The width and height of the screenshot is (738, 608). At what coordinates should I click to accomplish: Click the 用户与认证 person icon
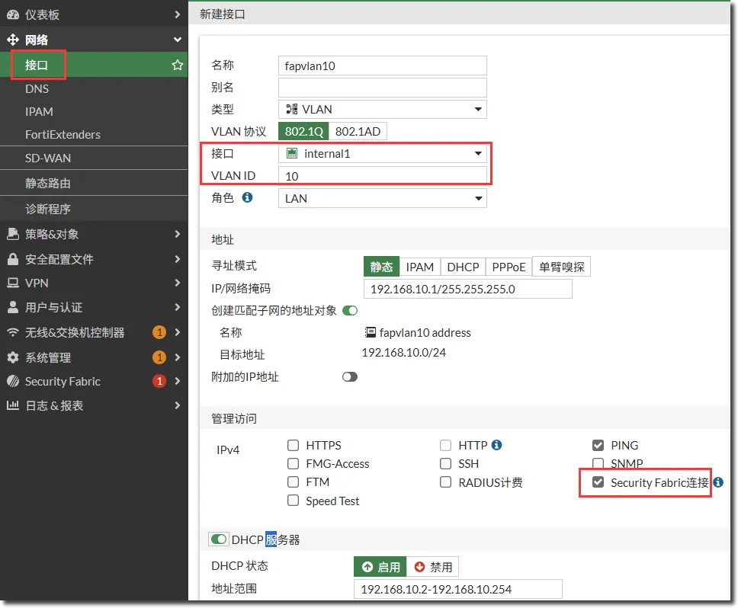coord(13,308)
